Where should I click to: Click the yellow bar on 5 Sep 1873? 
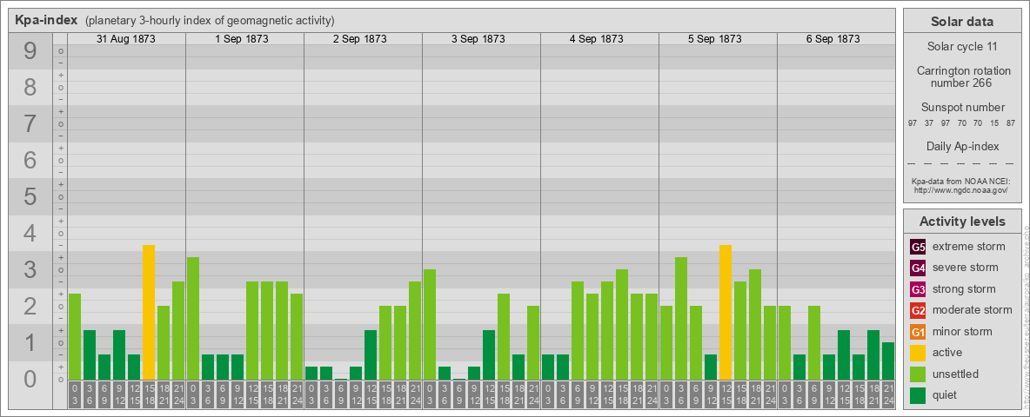[726, 312]
